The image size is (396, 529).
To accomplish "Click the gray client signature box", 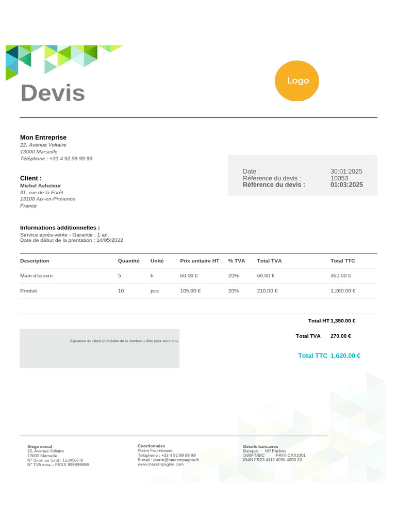I will click(100, 349).
